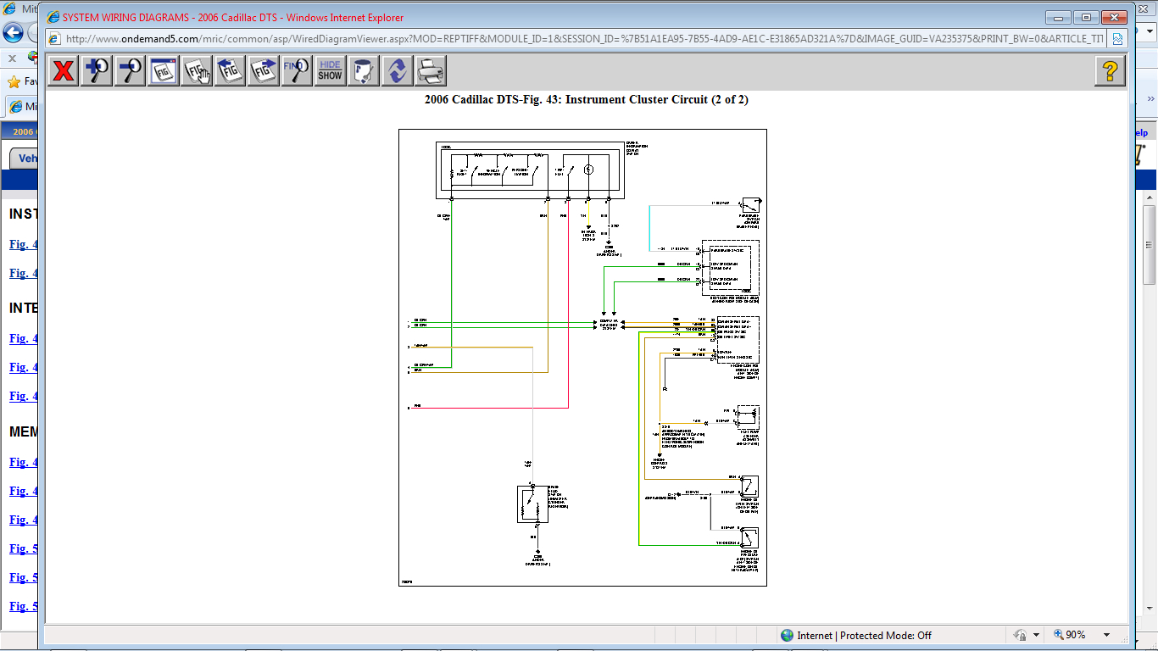Go to the next figure

(x=264, y=70)
